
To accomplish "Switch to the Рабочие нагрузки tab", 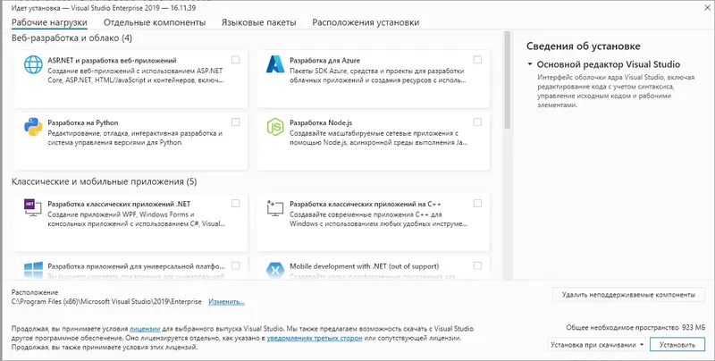I will [49, 22].
